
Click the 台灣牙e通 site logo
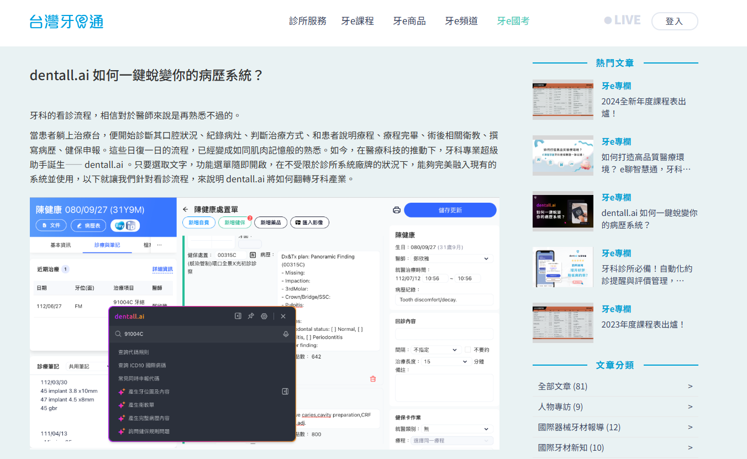(x=66, y=22)
